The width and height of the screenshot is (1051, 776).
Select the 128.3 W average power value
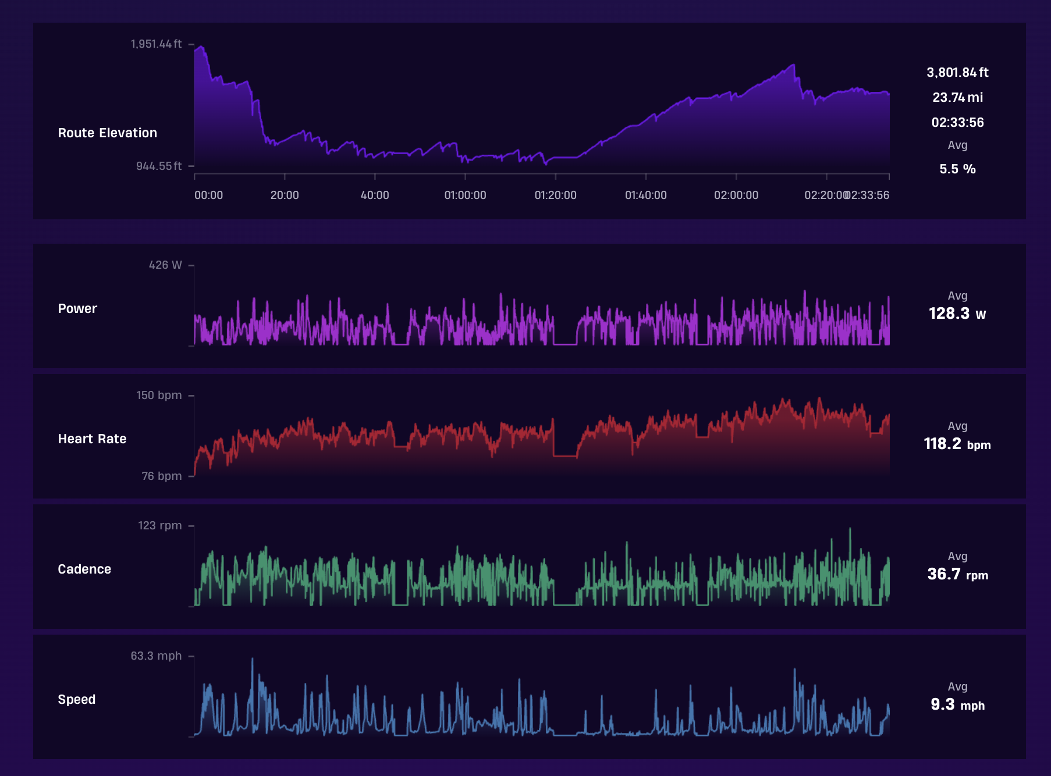pos(957,314)
